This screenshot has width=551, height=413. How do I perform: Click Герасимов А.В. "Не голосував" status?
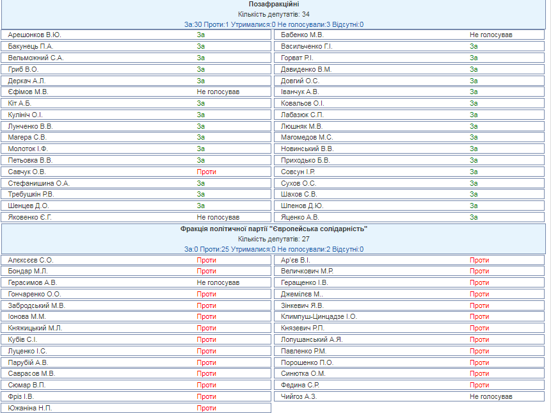click(x=218, y=282)
